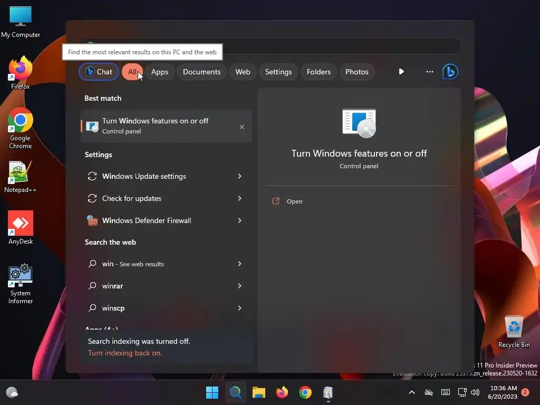Select the Recycle Bin desktop icon
Viewport: 540px width, 405px height.
[x=514, y=332]
